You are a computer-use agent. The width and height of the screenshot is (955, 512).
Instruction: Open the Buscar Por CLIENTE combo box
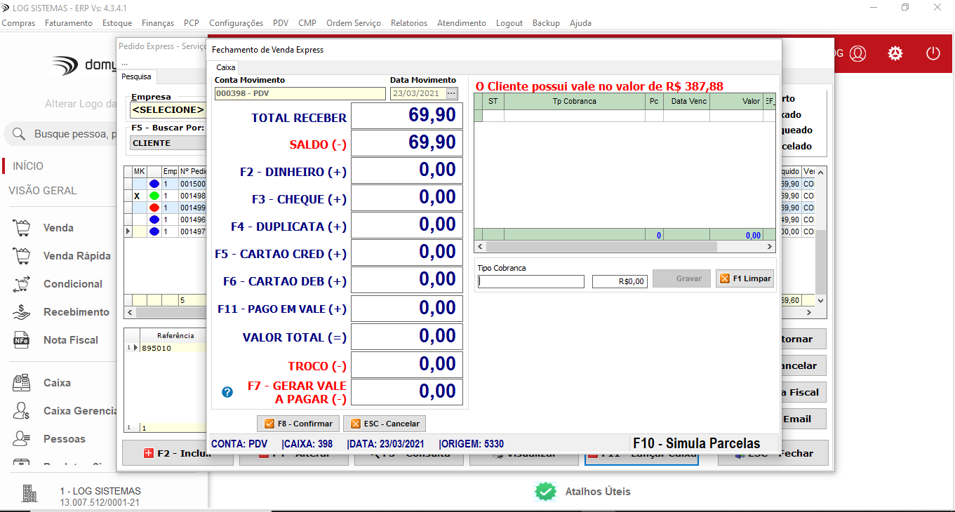pos(168,143)
